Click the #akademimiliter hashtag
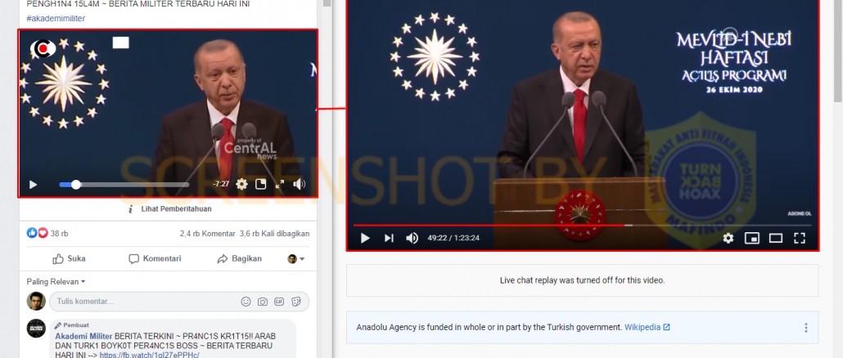 [x=56, y=18]
